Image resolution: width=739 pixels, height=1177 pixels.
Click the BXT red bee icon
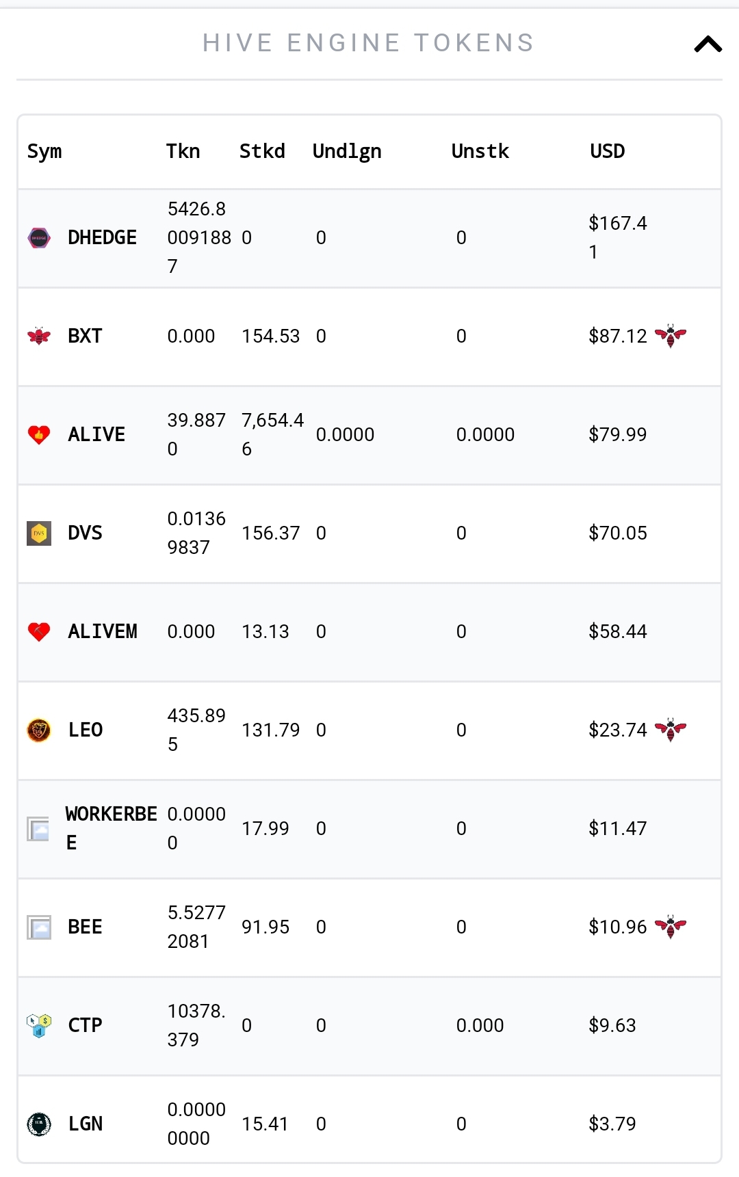pos(39,336)
